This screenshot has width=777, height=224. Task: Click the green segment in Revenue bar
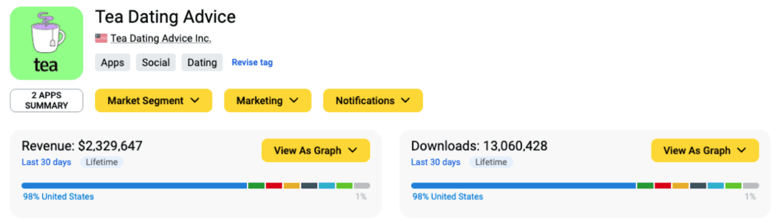(x=256, y=185)
